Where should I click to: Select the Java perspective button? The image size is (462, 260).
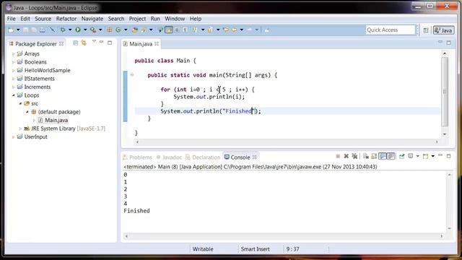coord(443,30)
